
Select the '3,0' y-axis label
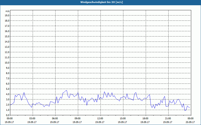tap(8, 99)
